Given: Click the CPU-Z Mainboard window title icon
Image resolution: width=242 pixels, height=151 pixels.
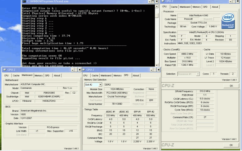Looking at the screenshot, I should [5, 70].
